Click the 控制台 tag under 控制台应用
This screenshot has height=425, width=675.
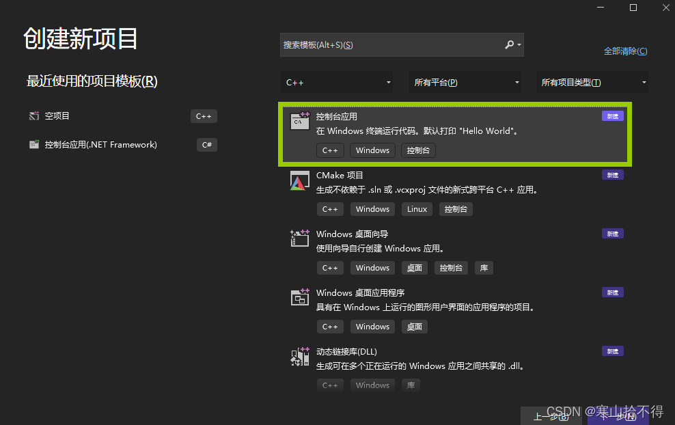[x=418, y=150]
